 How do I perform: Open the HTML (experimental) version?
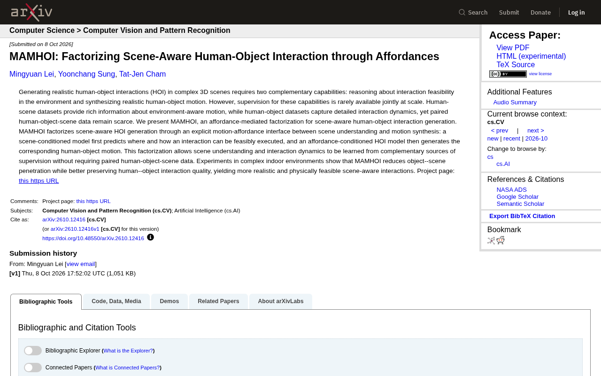click(x=531, y=56)
